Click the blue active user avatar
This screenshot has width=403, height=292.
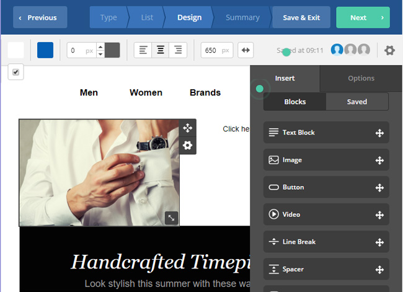click(337, 50)
